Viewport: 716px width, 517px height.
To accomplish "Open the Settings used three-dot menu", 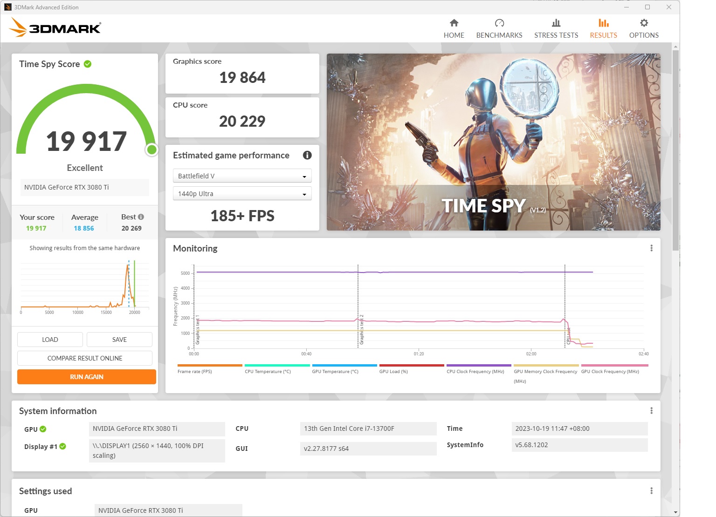I will tap(651, 490).
